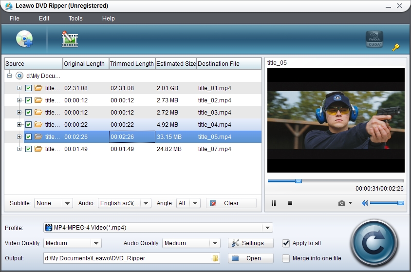
Task: Click the Trimmed Length column header
Action: click(132, 64)
